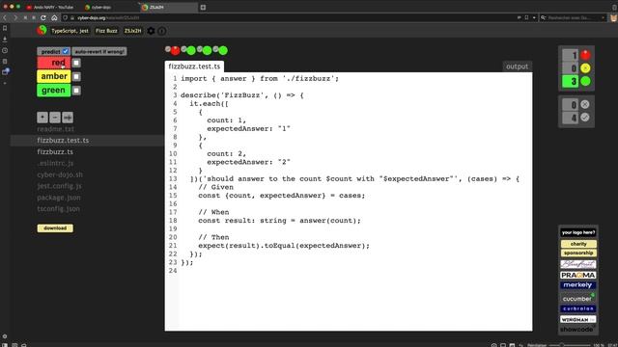Click the sponsorship link
This screenshot has height=347, width=618.
pos(578,253)
